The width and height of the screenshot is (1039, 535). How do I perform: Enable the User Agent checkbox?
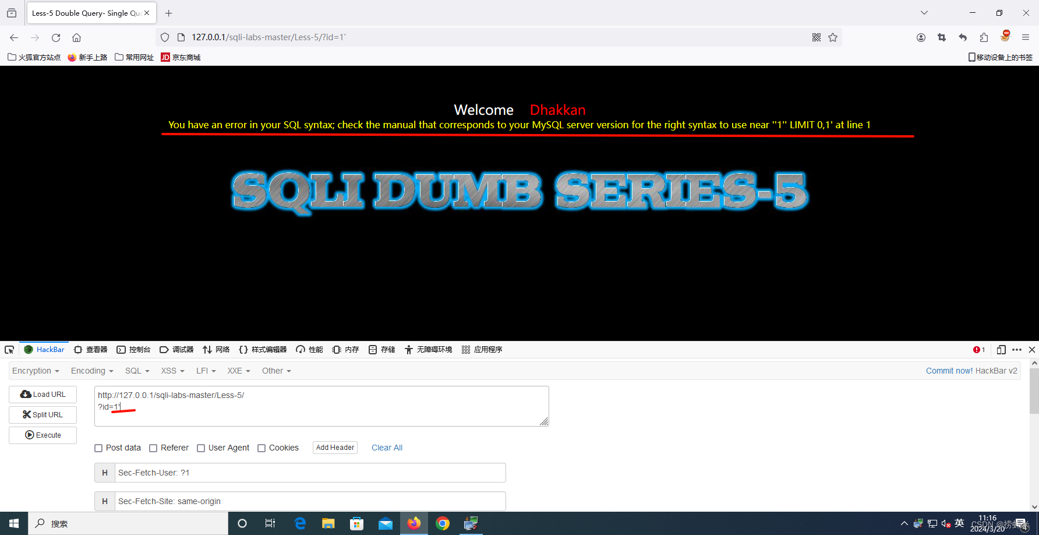(200, 448)
